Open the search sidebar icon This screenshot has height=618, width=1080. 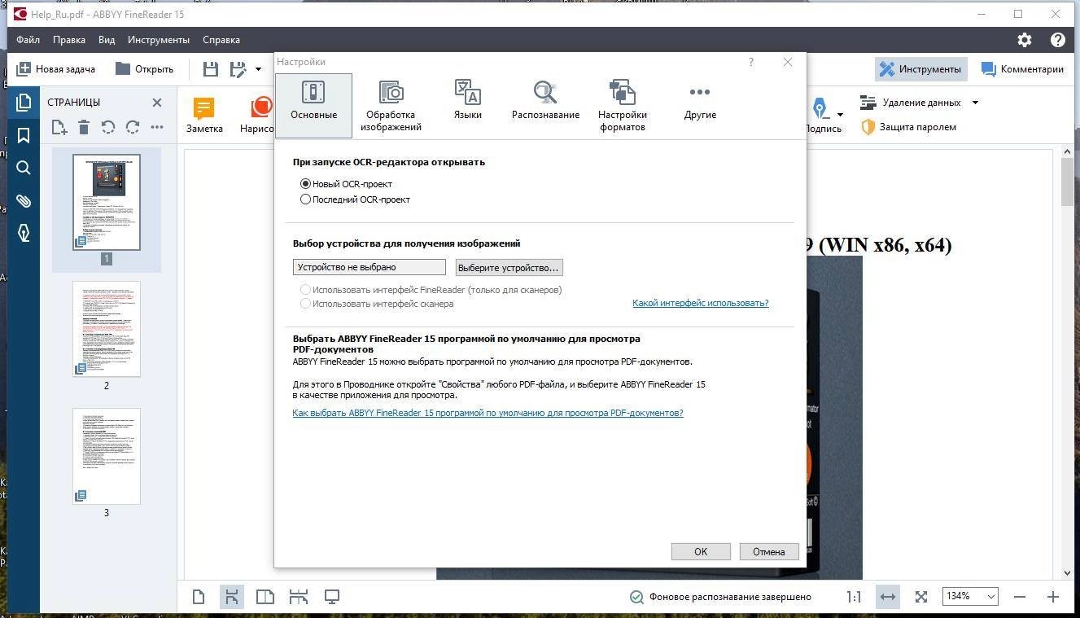coord(24,168)
